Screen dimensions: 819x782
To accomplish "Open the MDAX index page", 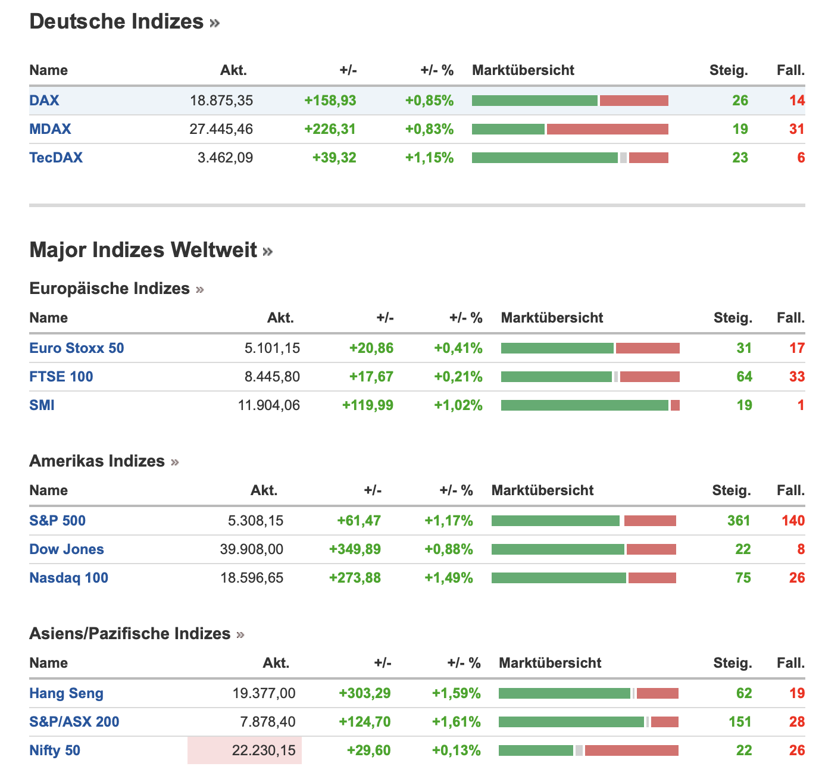I will point(50,129).
